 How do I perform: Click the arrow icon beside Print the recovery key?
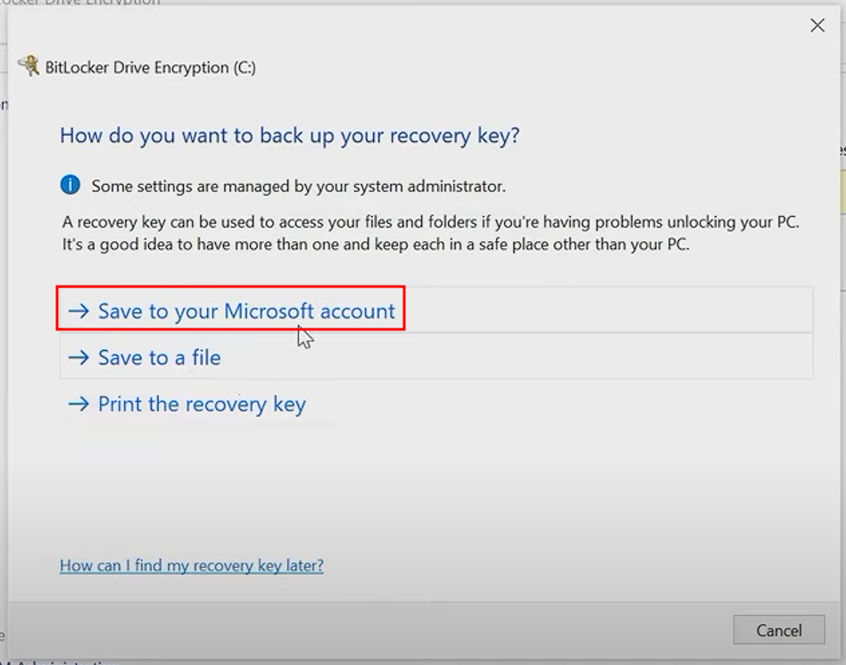pyautogui.click(x=79, y=403)
